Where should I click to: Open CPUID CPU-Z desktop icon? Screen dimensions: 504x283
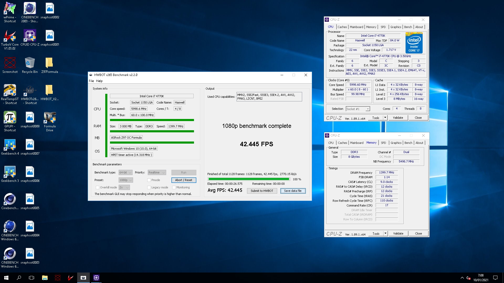click(30, 38)
